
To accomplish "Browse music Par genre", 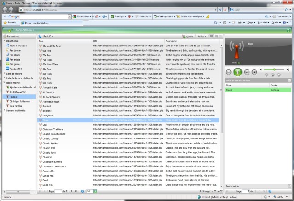I will click(x=13, y=64).
